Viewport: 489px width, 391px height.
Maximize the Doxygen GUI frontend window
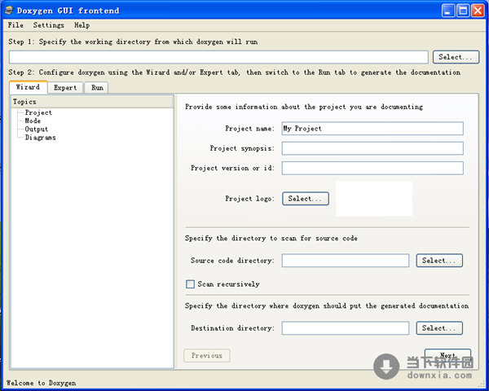(463, 11)
